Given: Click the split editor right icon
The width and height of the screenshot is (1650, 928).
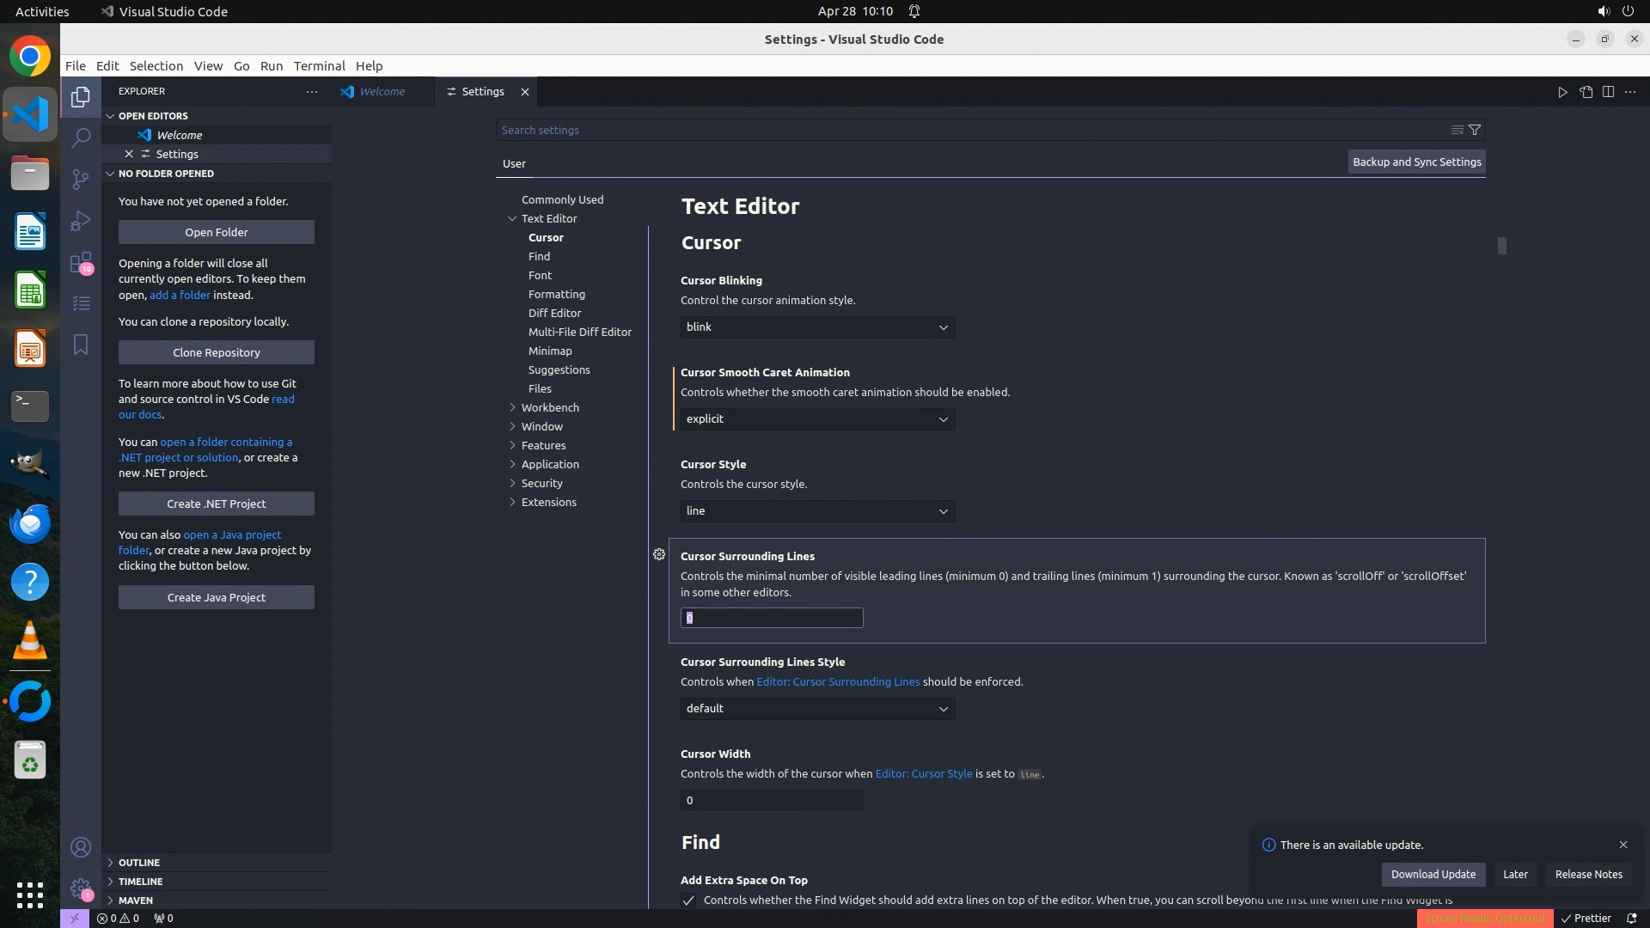Looking at the screenshot, I should click(1608, 92).
